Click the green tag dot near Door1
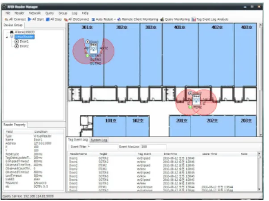 pos(88,55)
